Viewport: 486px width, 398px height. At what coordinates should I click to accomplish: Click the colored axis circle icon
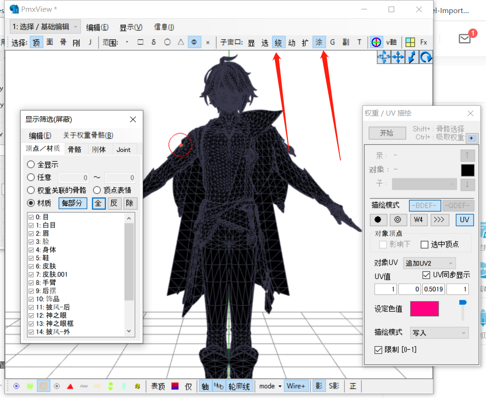pyautogui.click(x=376, y=42)
